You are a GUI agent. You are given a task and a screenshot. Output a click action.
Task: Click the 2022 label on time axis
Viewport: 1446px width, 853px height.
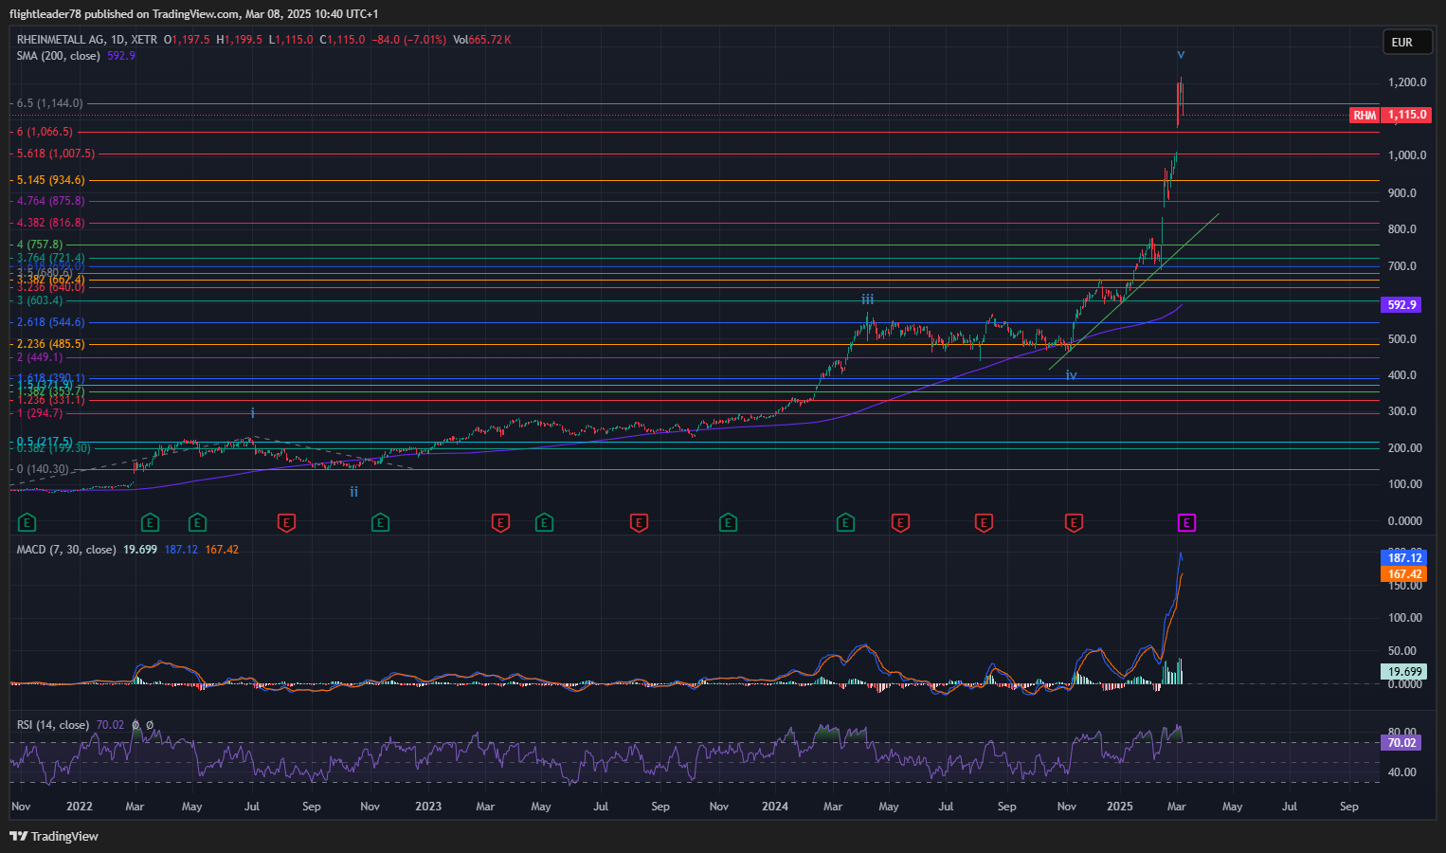pyautogui.click(x=80, y=807)
